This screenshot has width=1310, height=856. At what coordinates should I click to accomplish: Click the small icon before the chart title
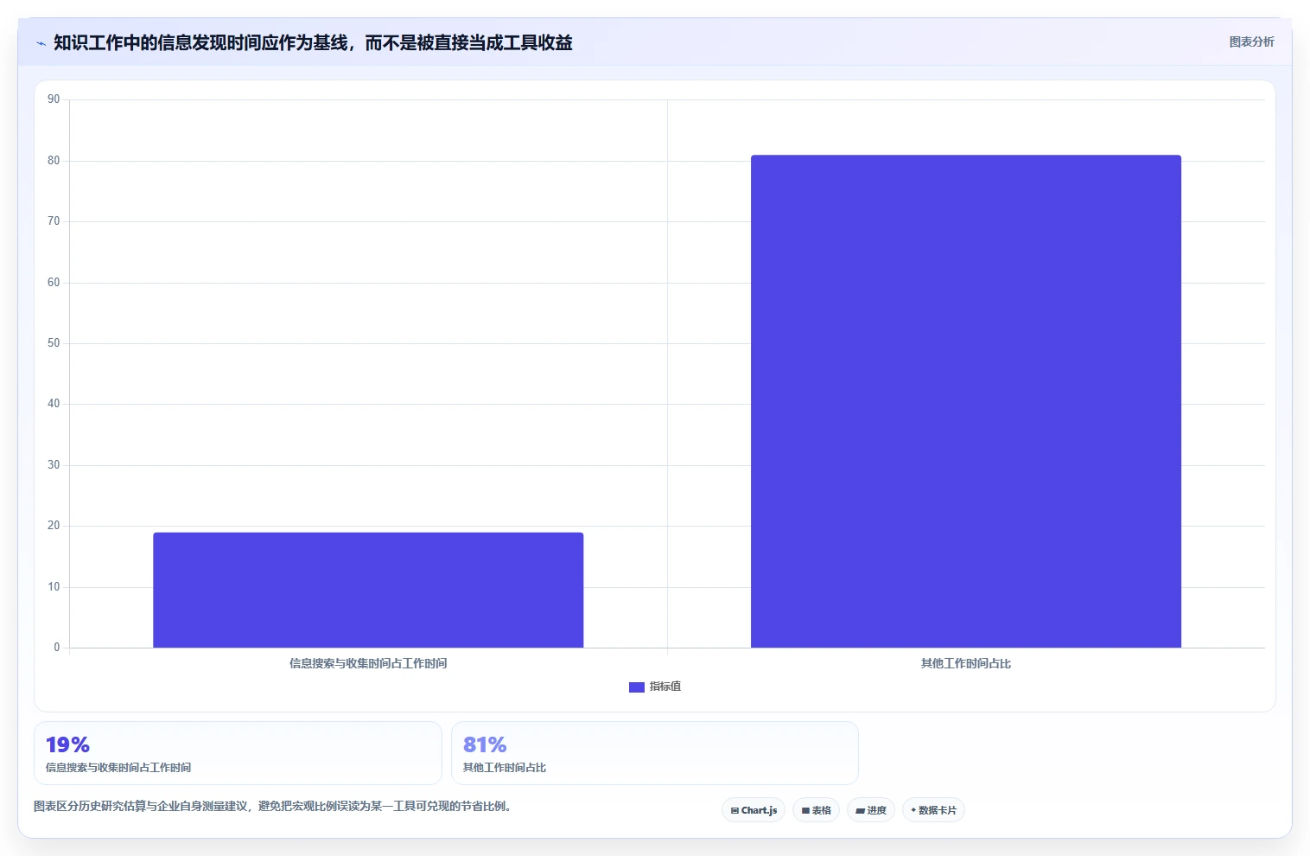41,43
